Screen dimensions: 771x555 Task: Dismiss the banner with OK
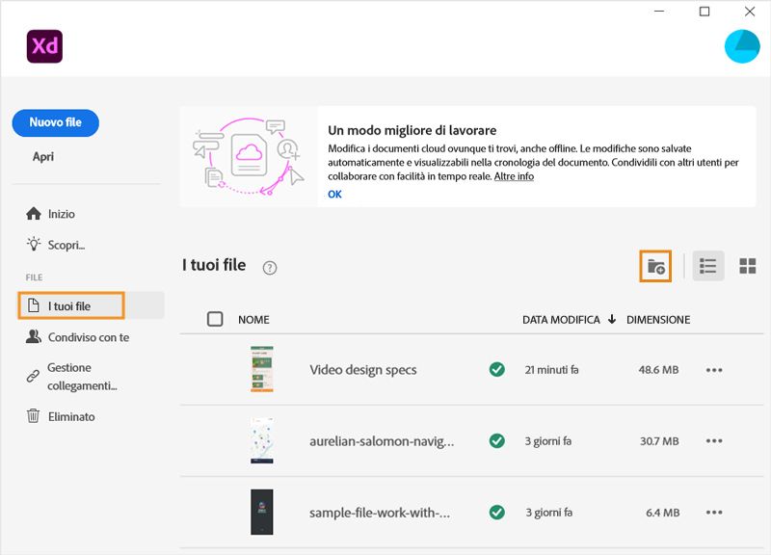coord(334,194)
